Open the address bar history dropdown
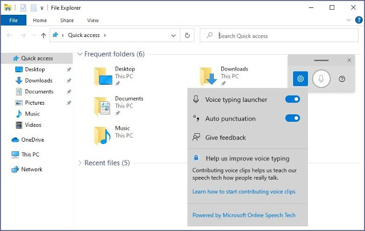This screenshot has height=231, width=365. tap(174, 35)
